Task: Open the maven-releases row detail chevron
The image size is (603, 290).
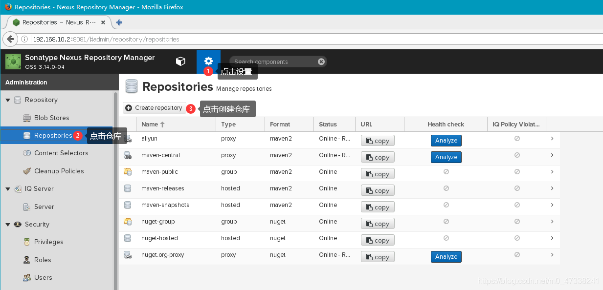Action: click(552, 188)
